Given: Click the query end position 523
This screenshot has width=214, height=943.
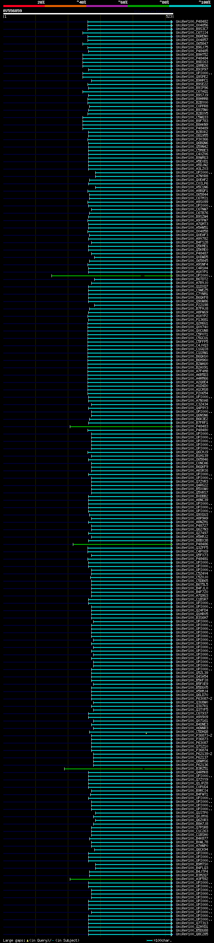Looking at the screenshot, I should 169,16.
